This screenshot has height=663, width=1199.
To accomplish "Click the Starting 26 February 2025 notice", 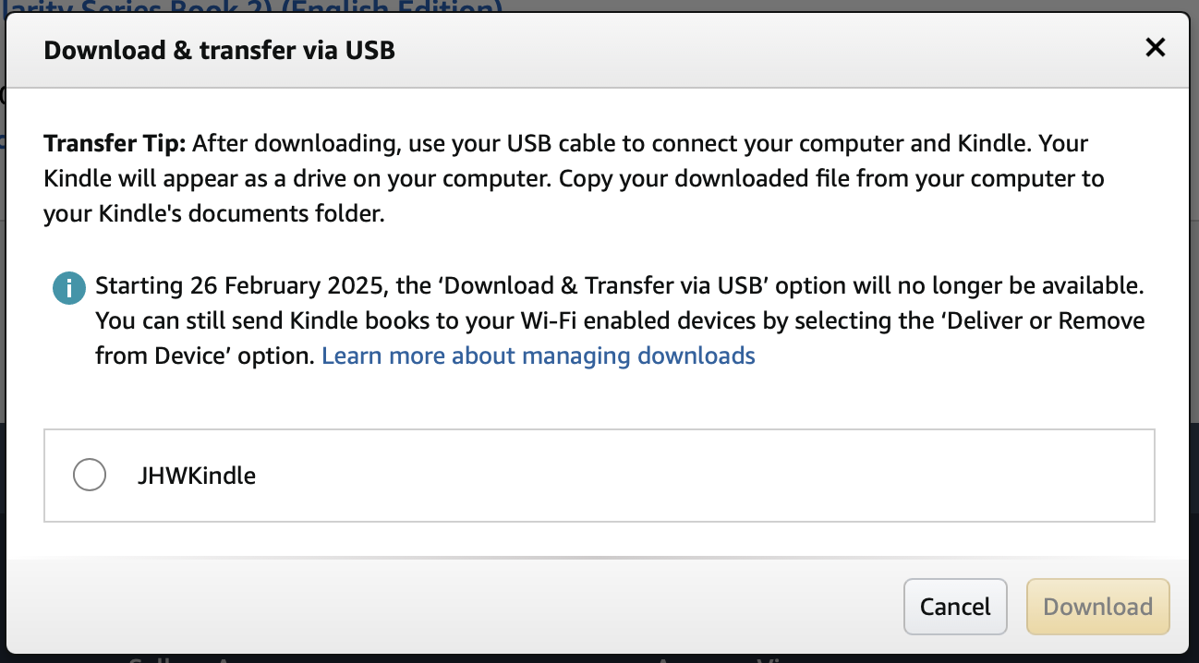I will (620, 286).
